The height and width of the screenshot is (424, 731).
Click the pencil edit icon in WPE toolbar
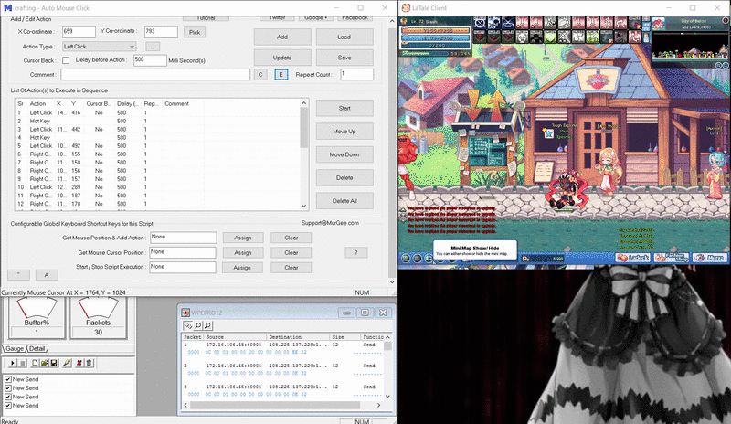(67, 363)
